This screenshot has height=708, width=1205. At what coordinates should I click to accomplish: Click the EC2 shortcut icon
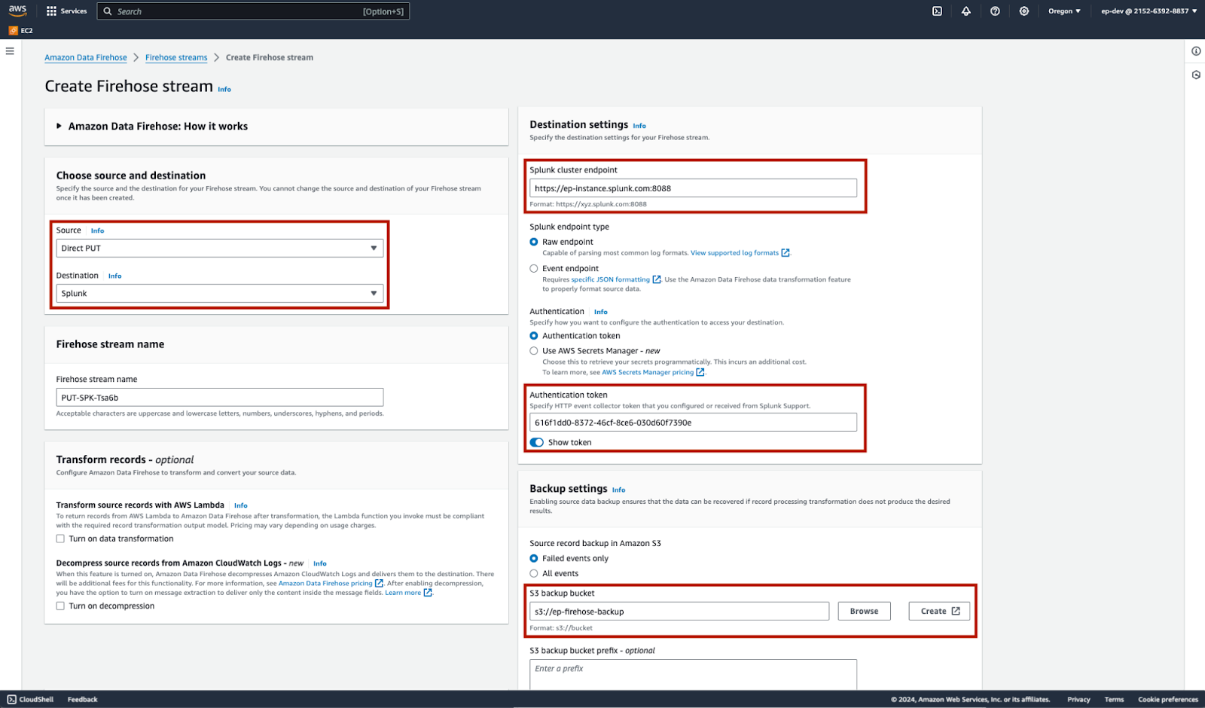tap(14, 31)
